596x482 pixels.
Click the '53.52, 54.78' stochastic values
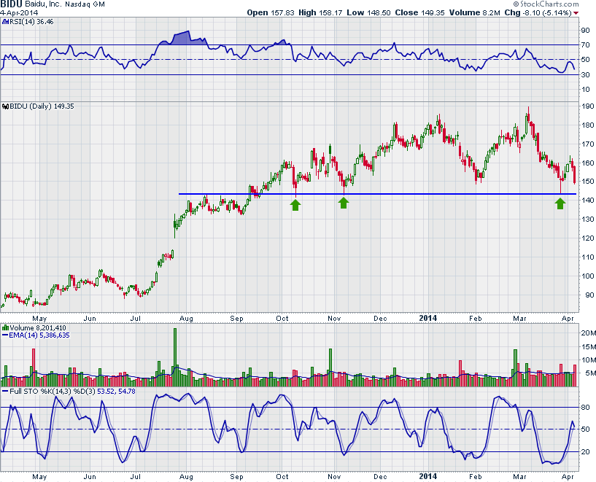(x=116, y=392)
